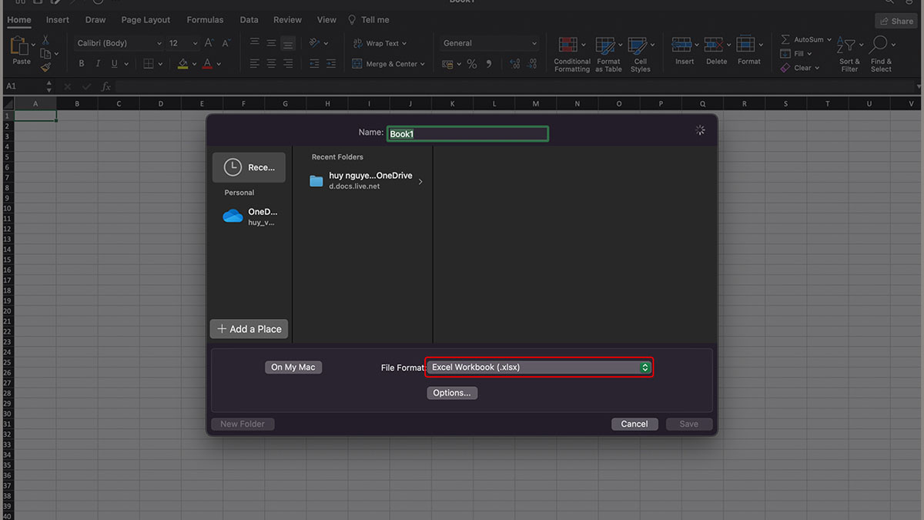Click the Options... button
The height and width of the screenshot is (520, 924).
[452, 393]
